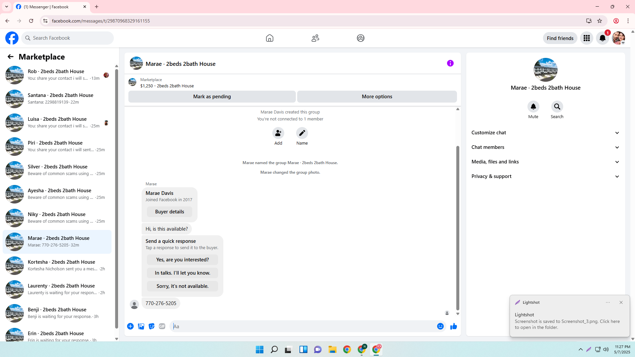Send quick reply 'In talks. I'll let you know.'
Viewport: 635px width, 357px height.
pos(183,273)
